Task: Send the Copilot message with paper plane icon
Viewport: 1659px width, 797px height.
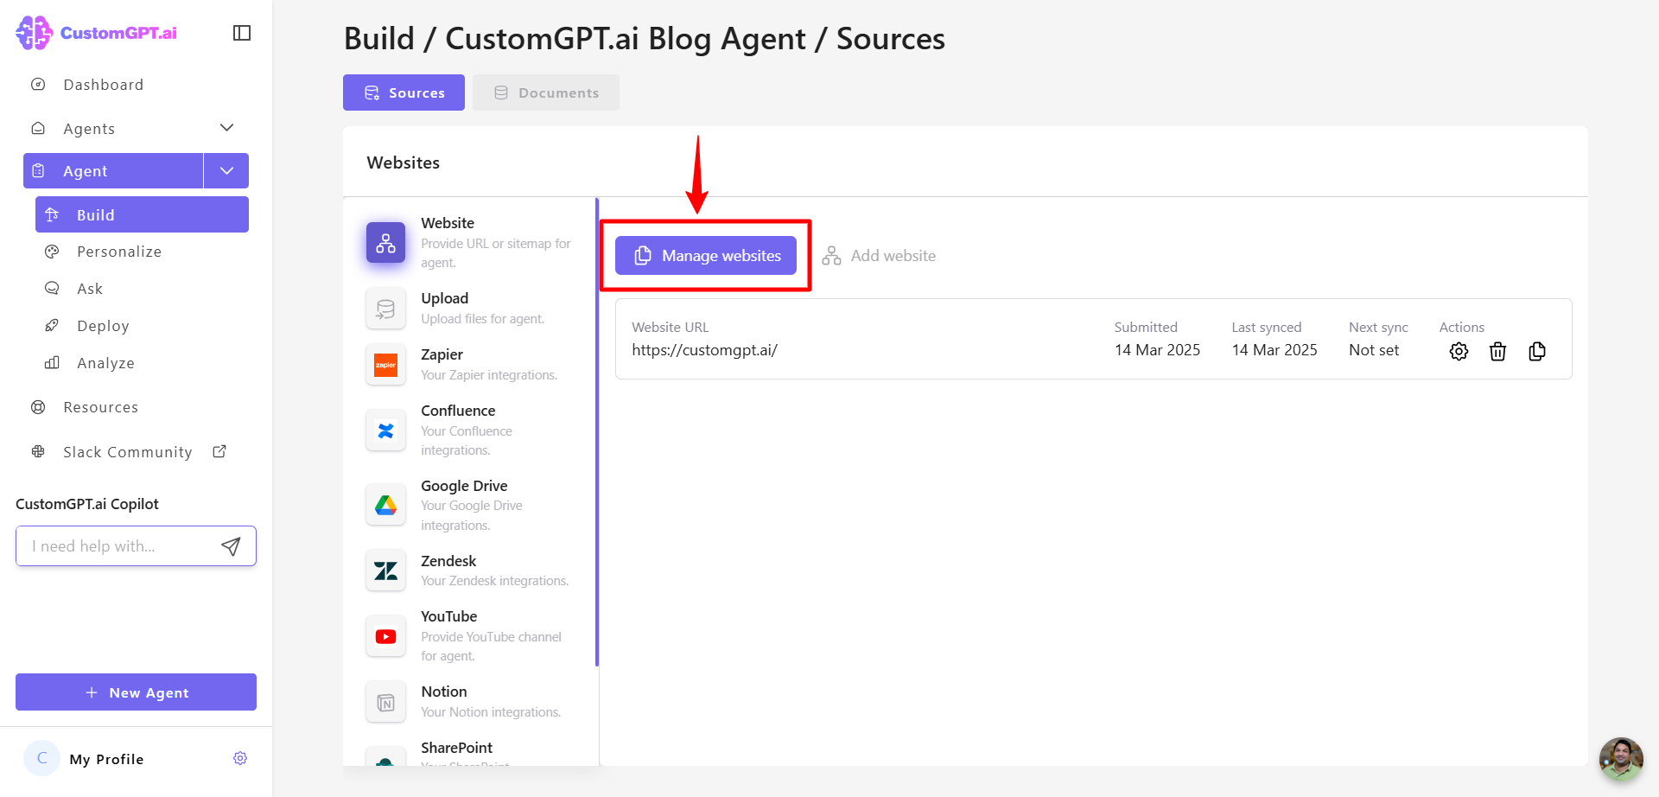Action: tap(231, 546)
